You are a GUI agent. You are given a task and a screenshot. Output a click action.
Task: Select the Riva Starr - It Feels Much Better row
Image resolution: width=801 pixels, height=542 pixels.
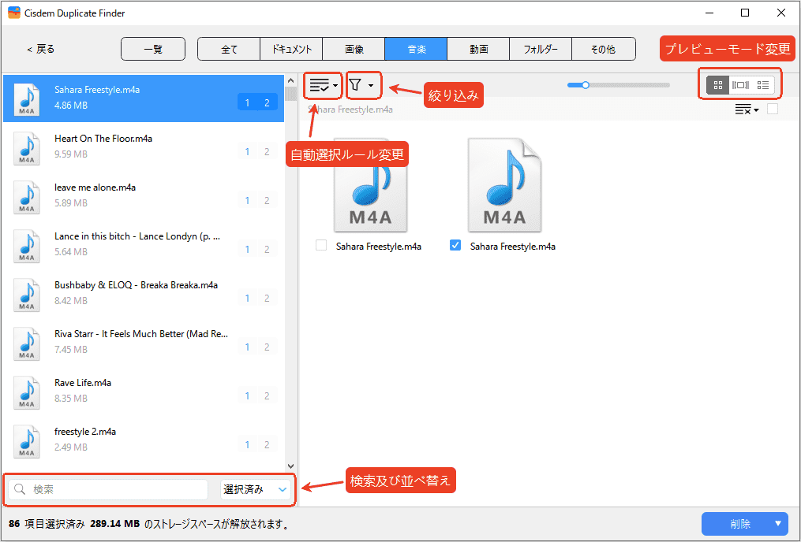[144, 343]
